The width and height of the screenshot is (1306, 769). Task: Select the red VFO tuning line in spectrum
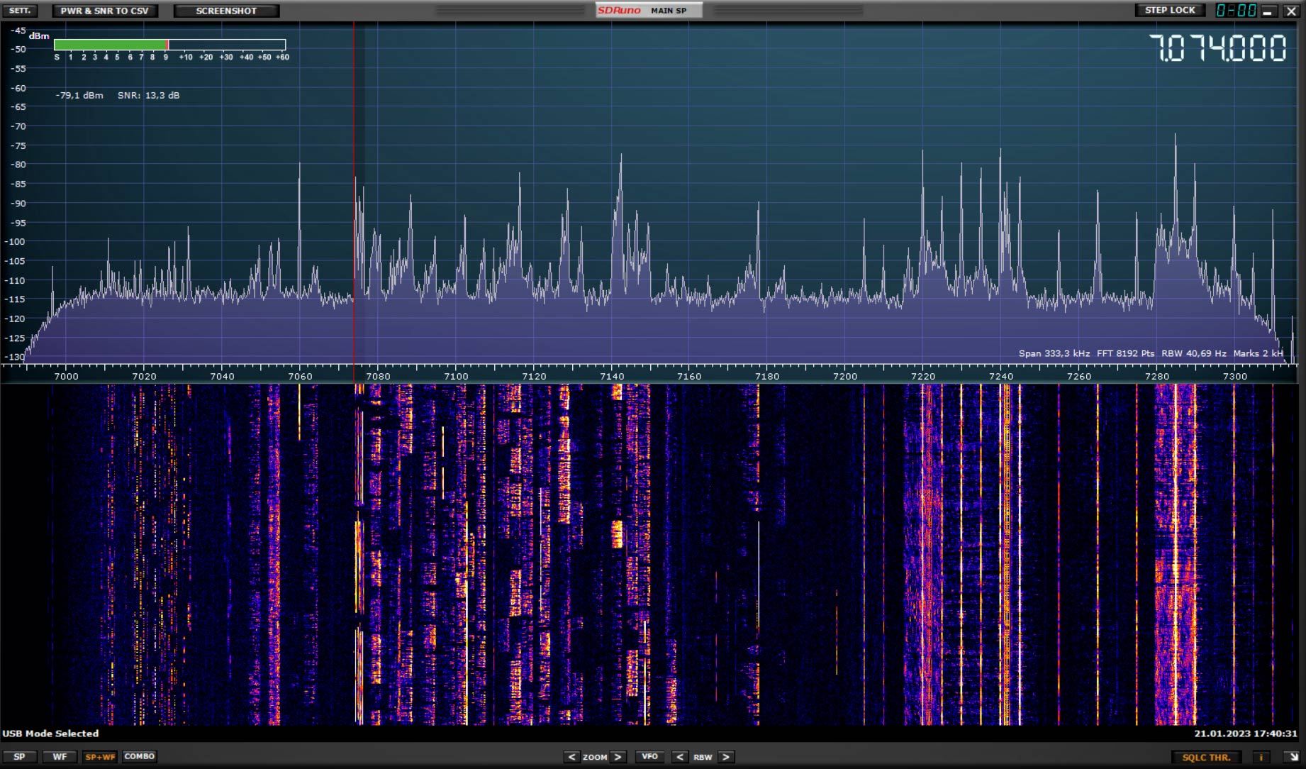click(354, 192)
